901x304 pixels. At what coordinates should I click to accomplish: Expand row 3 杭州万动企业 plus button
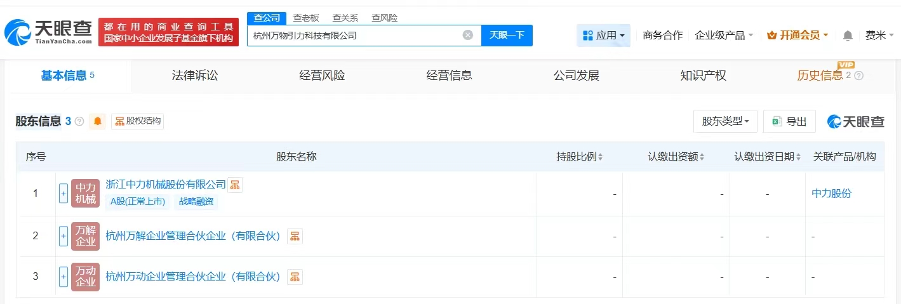click(x=63, y=277)
